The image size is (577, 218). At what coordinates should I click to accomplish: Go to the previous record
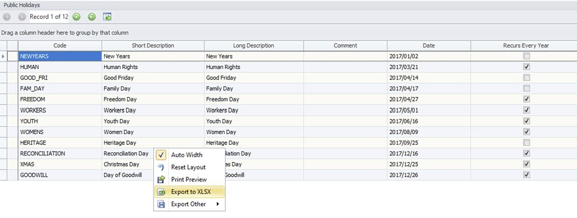[22, 17]
